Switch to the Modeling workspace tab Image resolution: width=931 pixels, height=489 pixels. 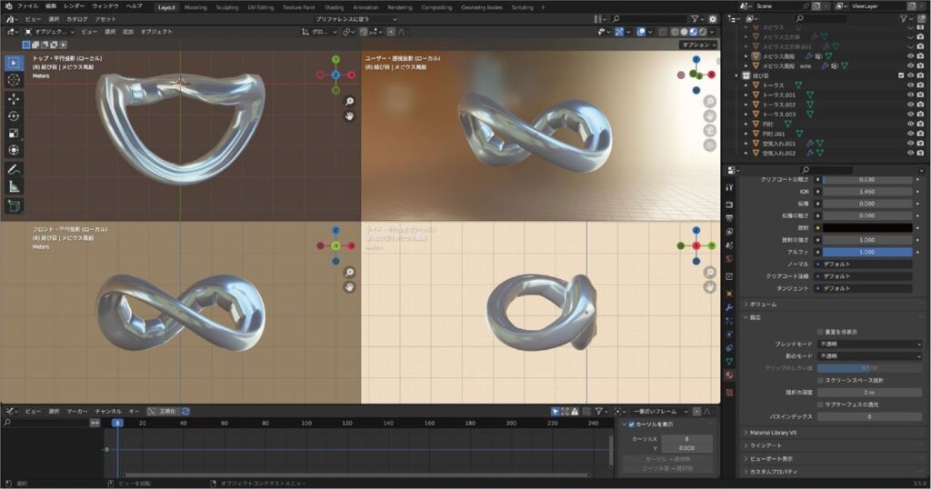click(x=195, y=7)
